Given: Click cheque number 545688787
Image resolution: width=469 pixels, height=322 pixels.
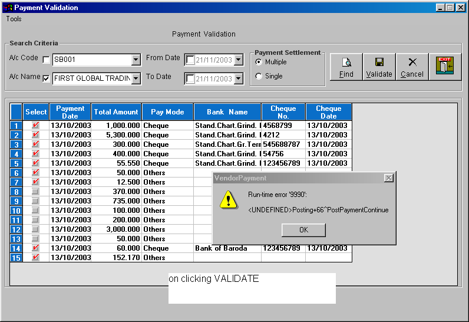Looking at the screenshot, I should tap(283, 144).
